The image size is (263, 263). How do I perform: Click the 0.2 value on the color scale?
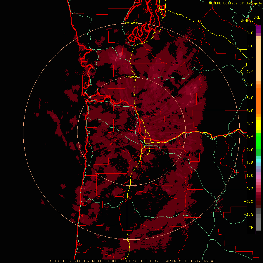tap(250, 189)
